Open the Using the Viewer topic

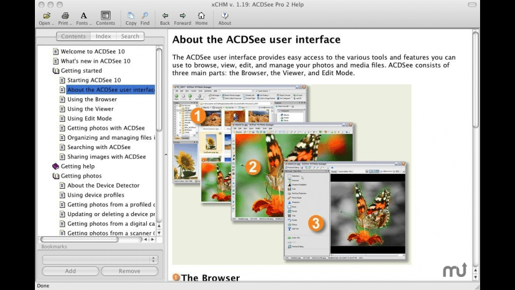point(91,109)
